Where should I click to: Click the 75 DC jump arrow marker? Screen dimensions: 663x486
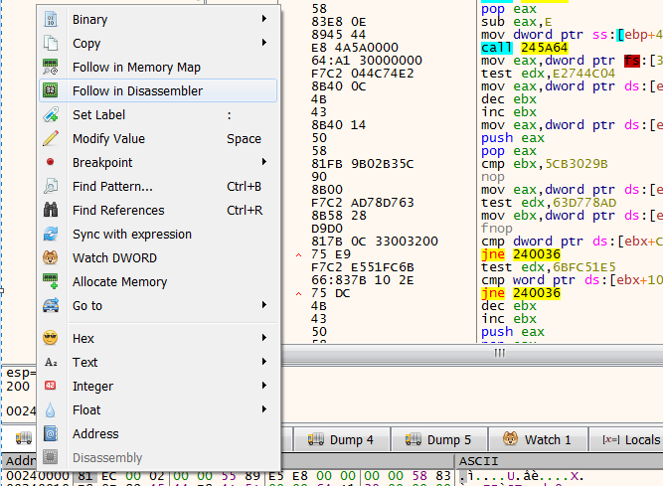click(298, 294)
